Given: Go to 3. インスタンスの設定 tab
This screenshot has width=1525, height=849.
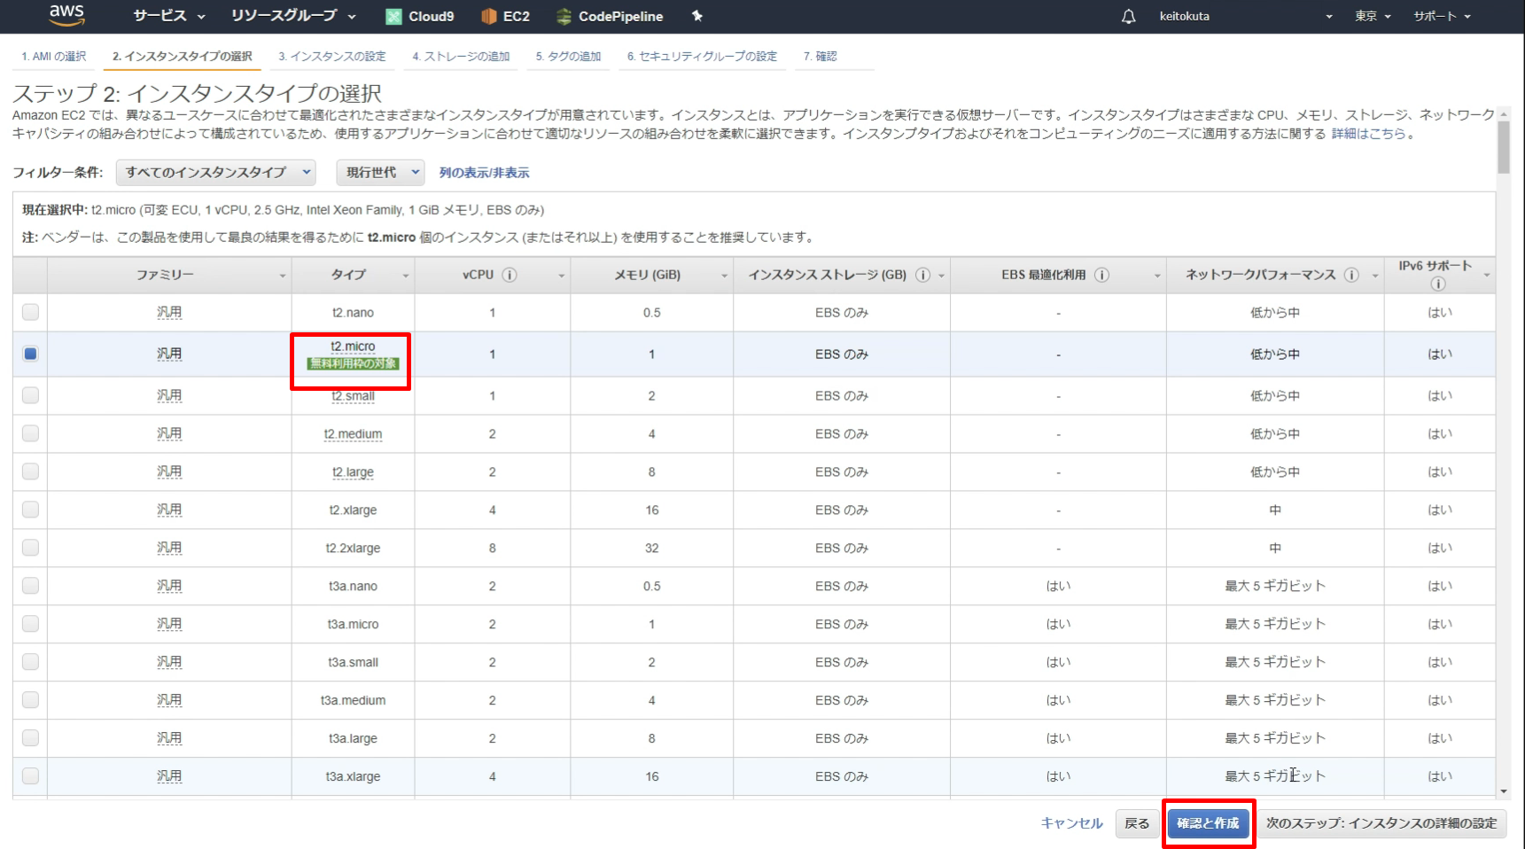Looking at the screenshot, I should click(x=332, y=56).
